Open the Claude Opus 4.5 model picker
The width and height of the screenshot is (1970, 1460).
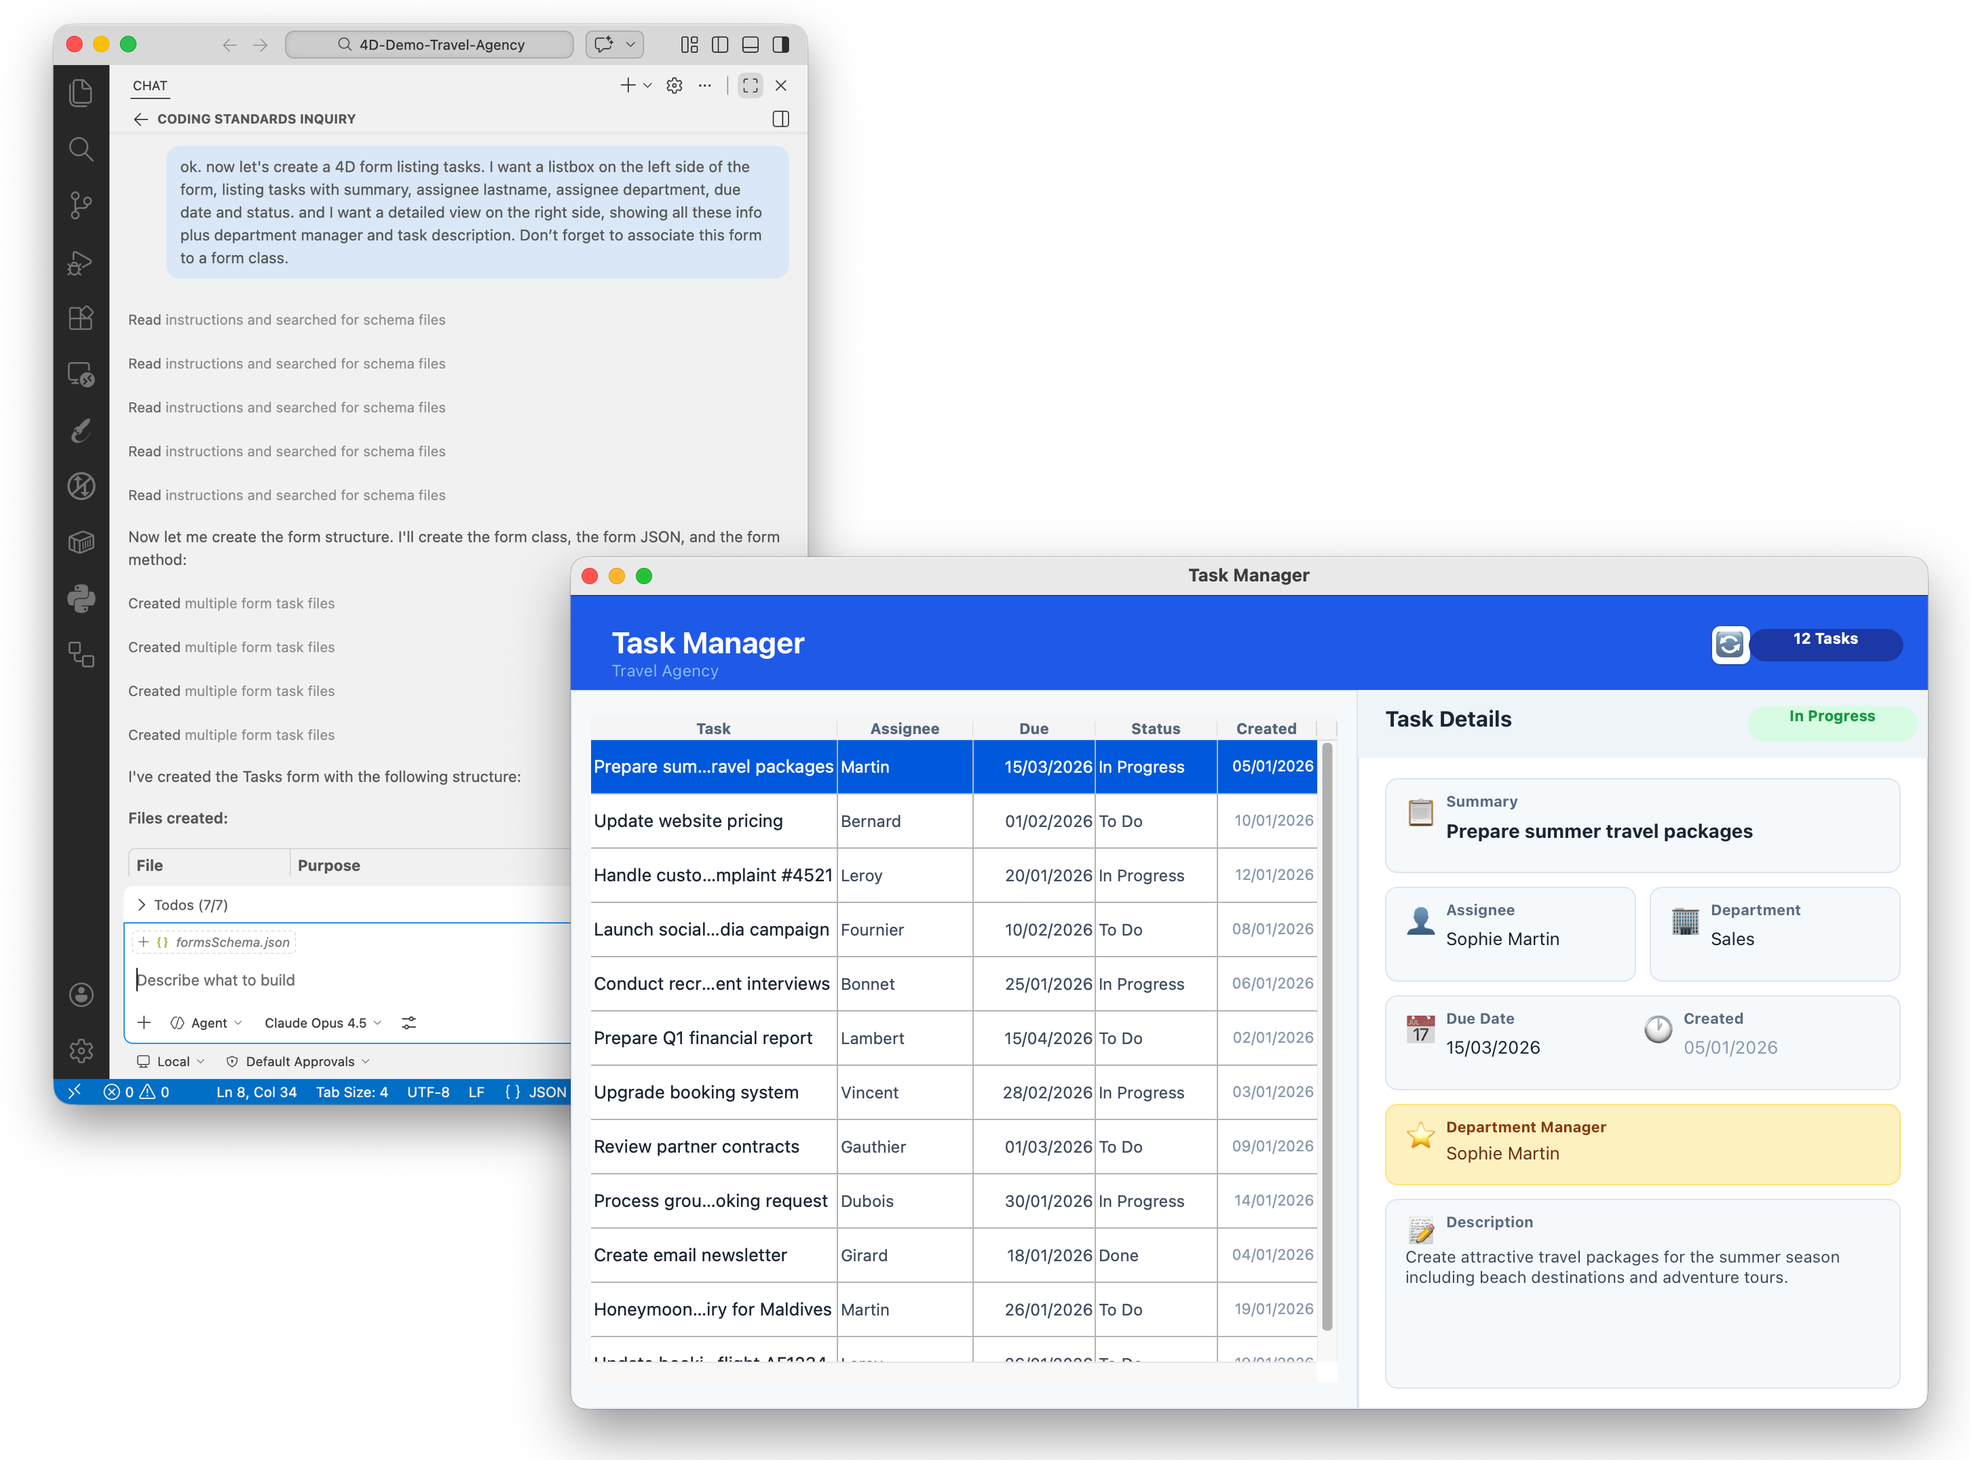pos(322,1022)
